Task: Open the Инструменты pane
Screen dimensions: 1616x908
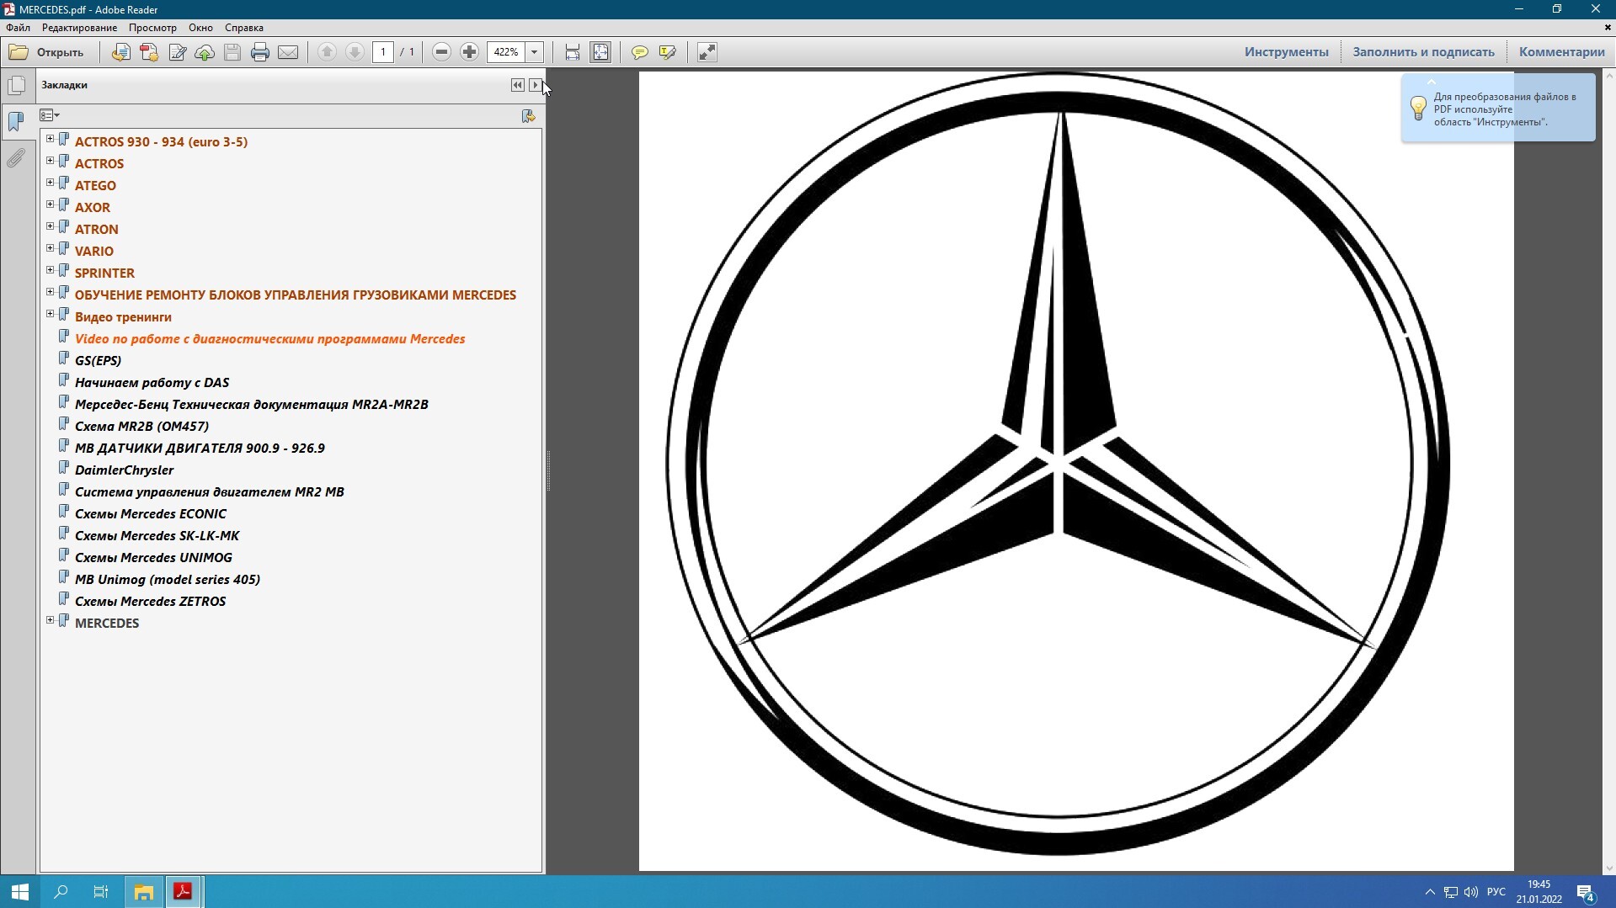Action: 1287,52
